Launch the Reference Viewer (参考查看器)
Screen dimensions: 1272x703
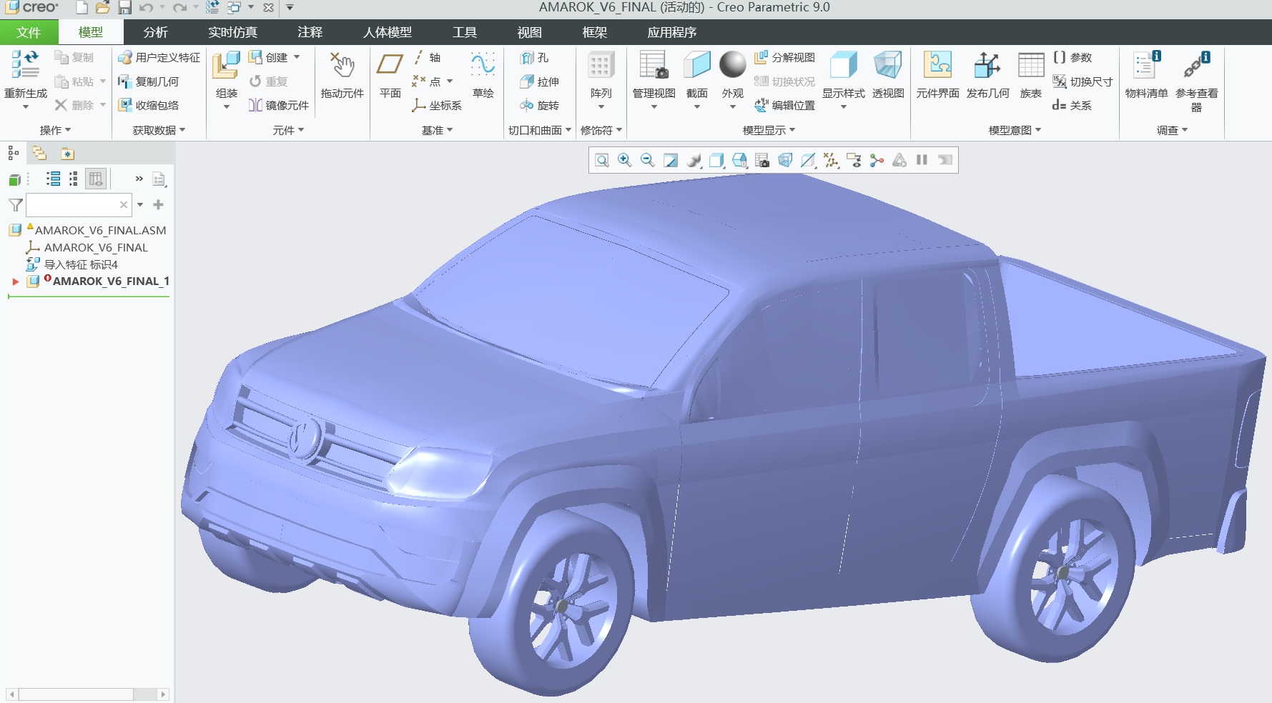tap(1197, 80)
